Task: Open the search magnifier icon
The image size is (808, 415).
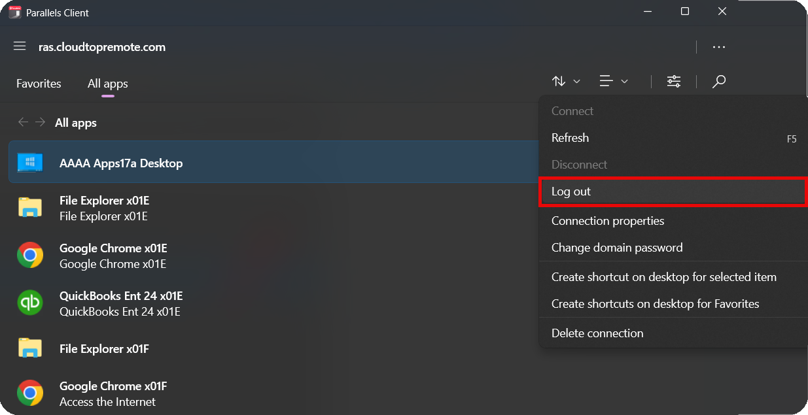Action: coord(719,82)
